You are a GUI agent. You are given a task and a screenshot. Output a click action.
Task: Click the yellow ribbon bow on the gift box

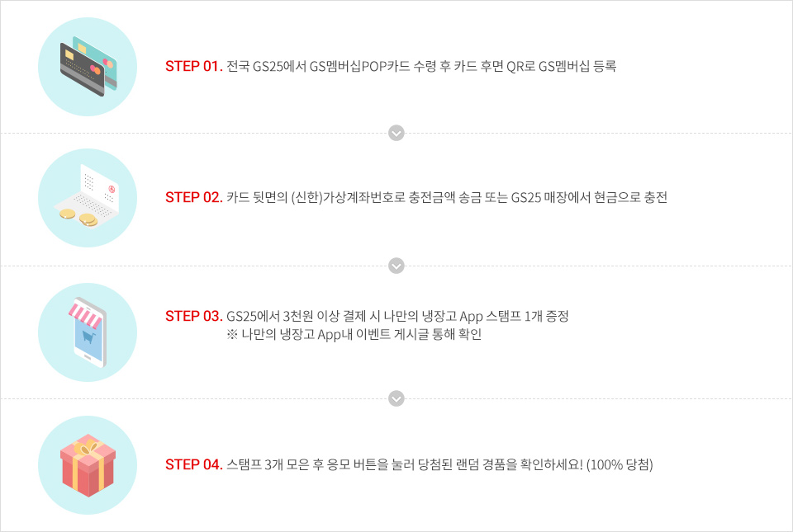[x=87, y=449]
